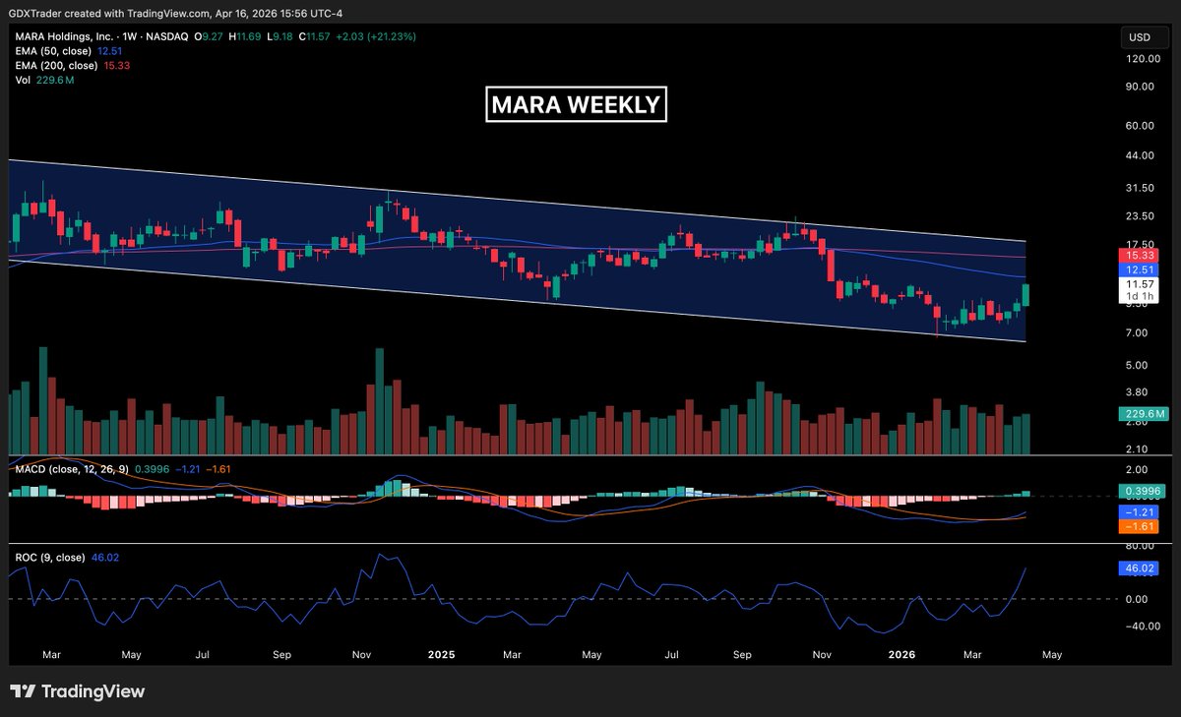The image size is (1181, 717).
Task: Click the 2026 marker on time axis
Action: tap(902, 653)
